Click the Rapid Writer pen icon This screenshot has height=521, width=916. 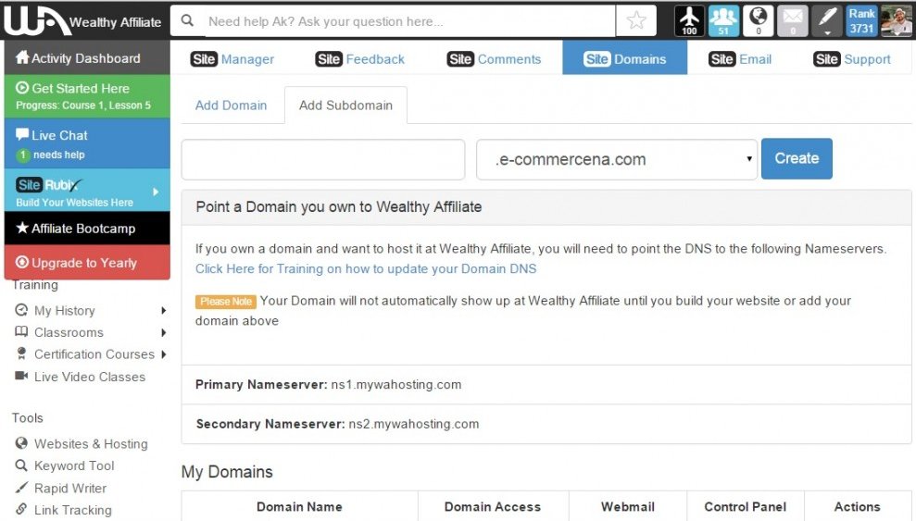coord(21,488)
